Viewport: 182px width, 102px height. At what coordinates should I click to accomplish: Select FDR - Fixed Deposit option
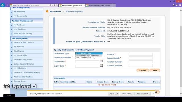[x=89, y=58]
